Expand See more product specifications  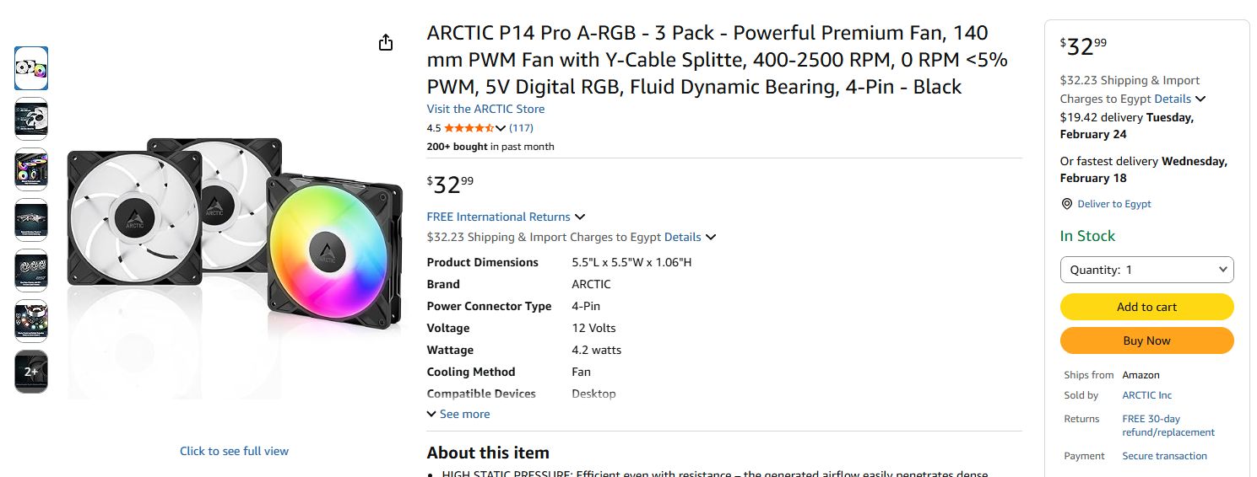pos(458,414)
